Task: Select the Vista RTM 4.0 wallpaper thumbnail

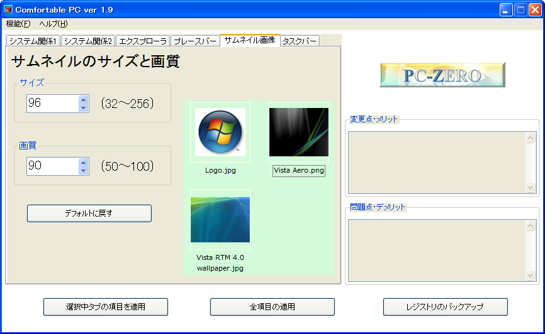Action: click(220, 219)
